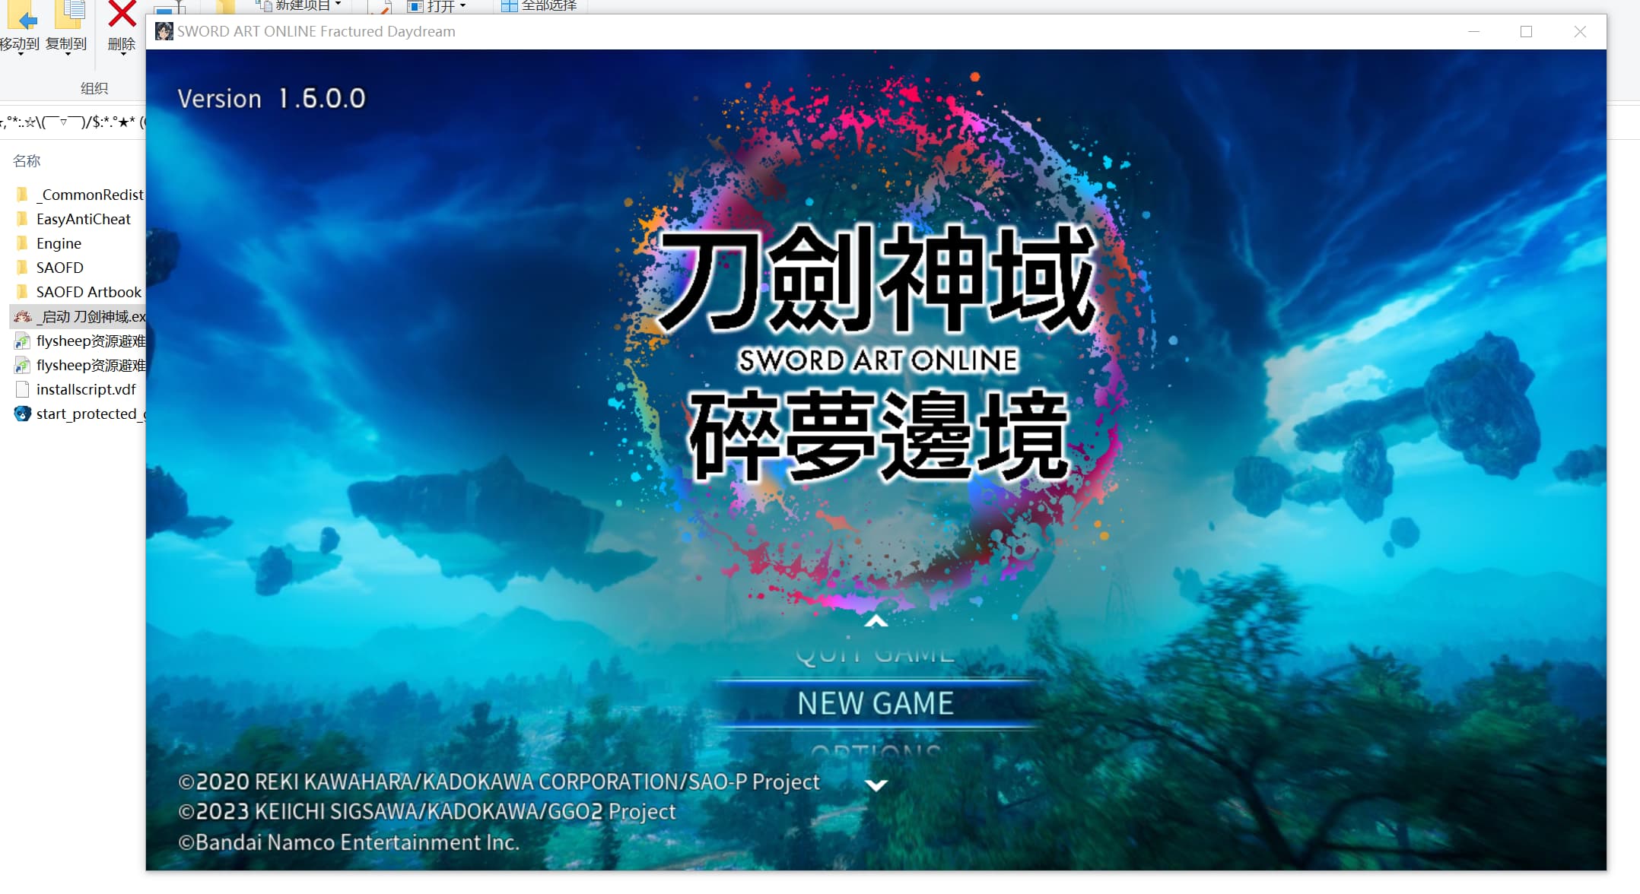
Task: Select the OPTIONS entry below NEW GAME
Action: tap(876, 751)
